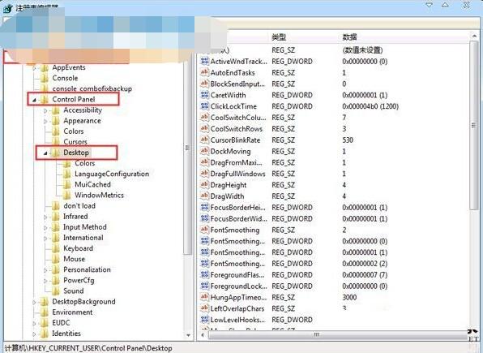483x353 pixels.
Task: Select the LanguageConfiguration key
Action: tap(112, 174)
